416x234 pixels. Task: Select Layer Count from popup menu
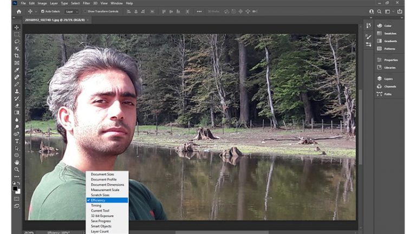(100, 231)
